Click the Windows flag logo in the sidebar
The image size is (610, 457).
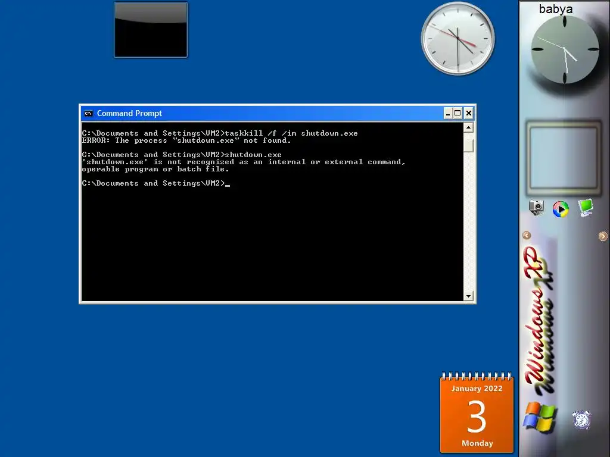[x=540, y=417]
